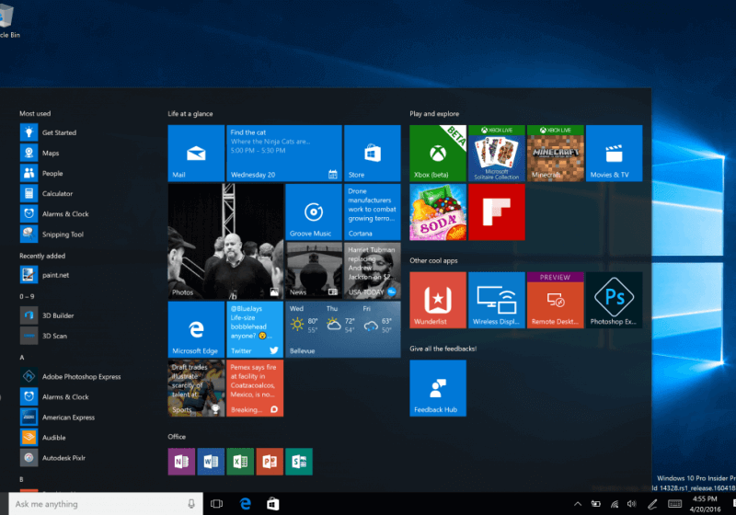
Task: Click the Life at a glance group title
Action: pyautogui.click(x=190, y=113)
